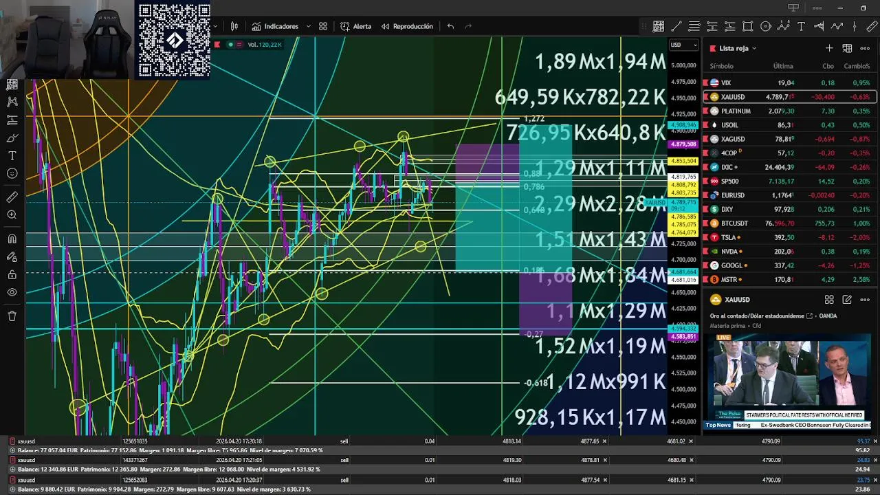This screenshot has height=495, width=880.
Task: Sort watchlist by Cbo column
Action: 828,66
